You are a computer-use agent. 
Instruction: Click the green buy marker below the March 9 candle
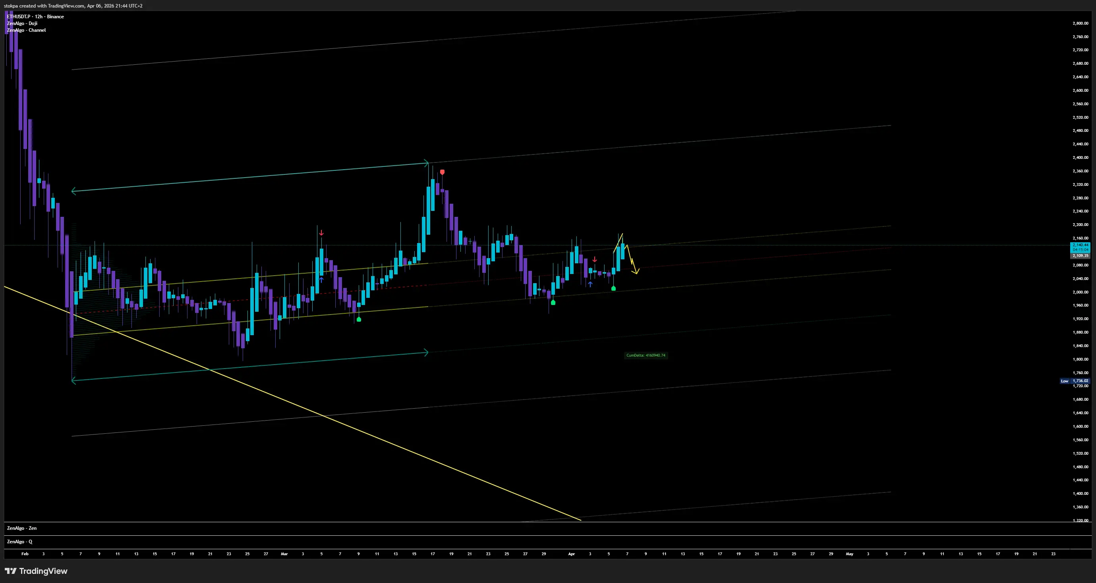(359, 319)
